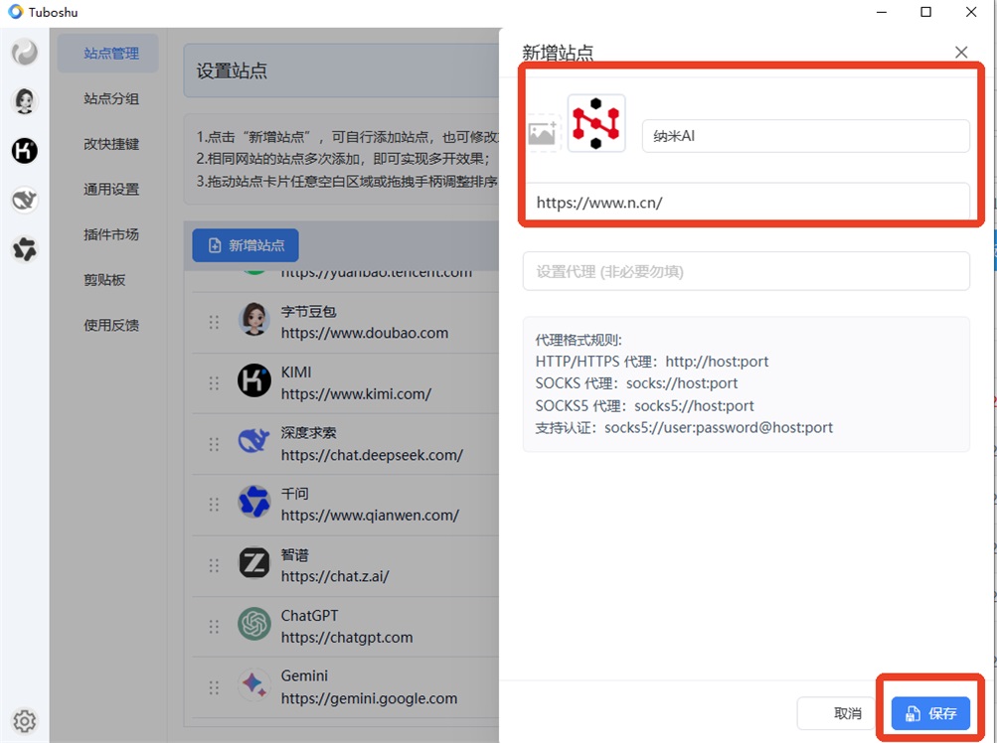Open 改快捷键 menu item
Screen dimensions: 997x743
pos(111,144)
